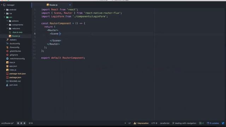Click the closing </Scene> tag

tap(55, 41)
